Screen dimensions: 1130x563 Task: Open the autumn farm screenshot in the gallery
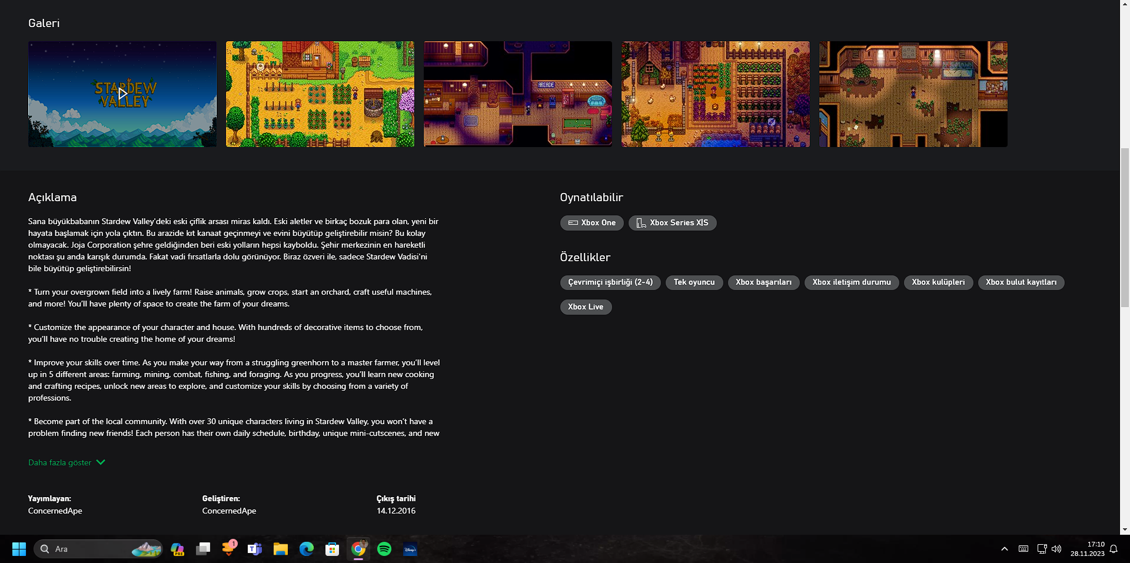(716, 94)
